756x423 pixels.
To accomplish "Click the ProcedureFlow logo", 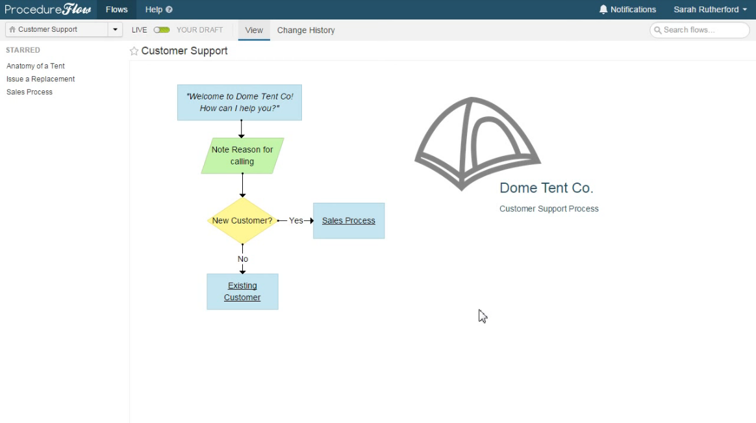I will [47, 9].
